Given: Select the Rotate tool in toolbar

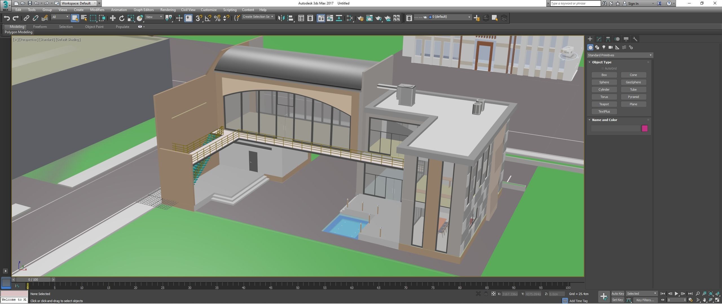Looking at the screenshot, I should tap(122, 18).
